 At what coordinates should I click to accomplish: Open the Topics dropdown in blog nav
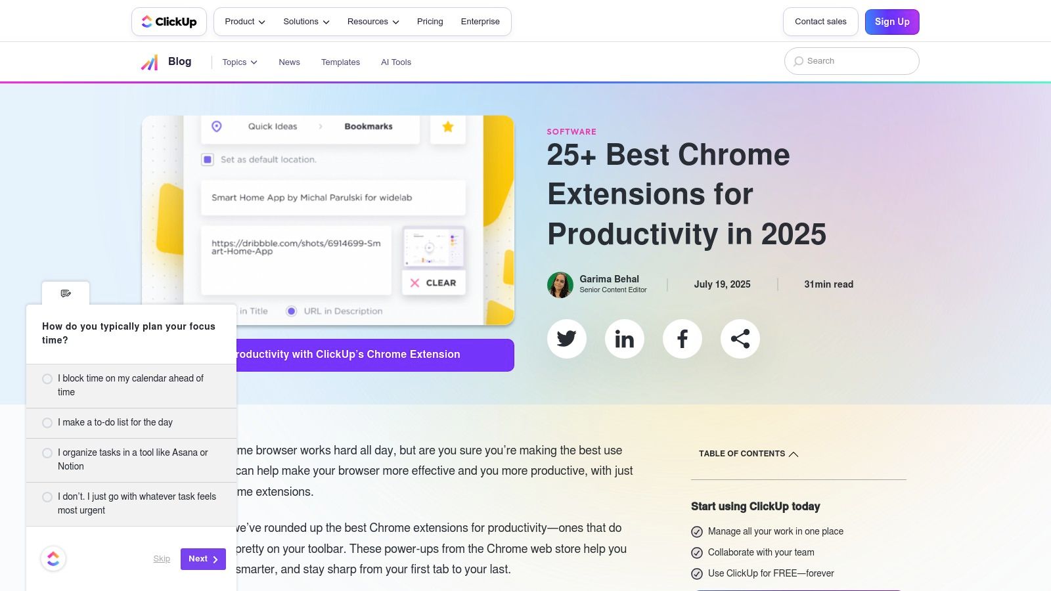239,62
